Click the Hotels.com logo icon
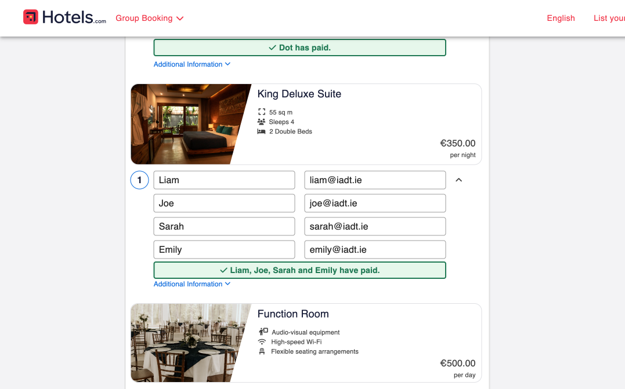Screen dimensions: 625x389 click(x=31, y=17)
